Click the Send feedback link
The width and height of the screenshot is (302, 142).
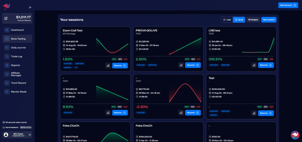12,127
